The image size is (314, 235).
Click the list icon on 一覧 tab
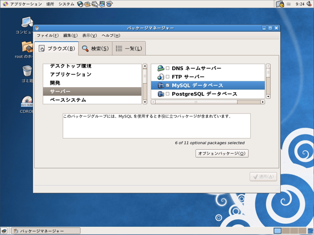click(119, 48)
